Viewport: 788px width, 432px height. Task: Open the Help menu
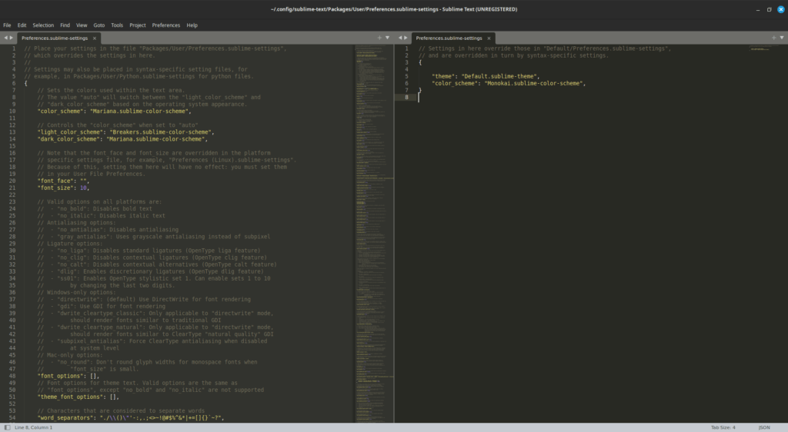tap(192, 25)
